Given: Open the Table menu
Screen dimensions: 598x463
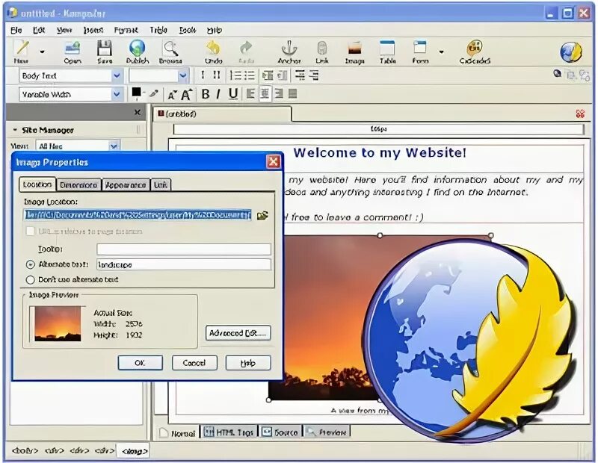Looking at the screenshot, I should 158,30.
